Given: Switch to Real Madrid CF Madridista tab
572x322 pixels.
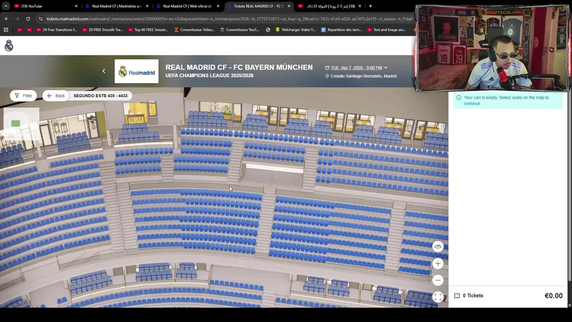Looking at the screenshot, I should [x=117, y=6].
